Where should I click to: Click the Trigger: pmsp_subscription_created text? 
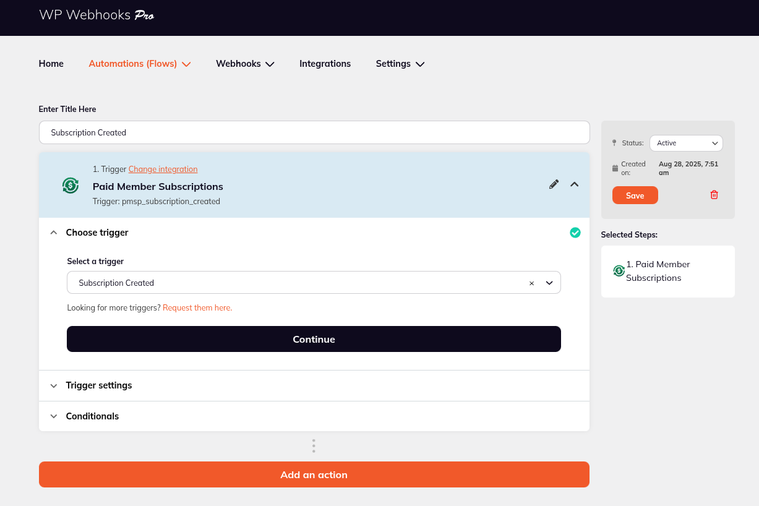157,201
